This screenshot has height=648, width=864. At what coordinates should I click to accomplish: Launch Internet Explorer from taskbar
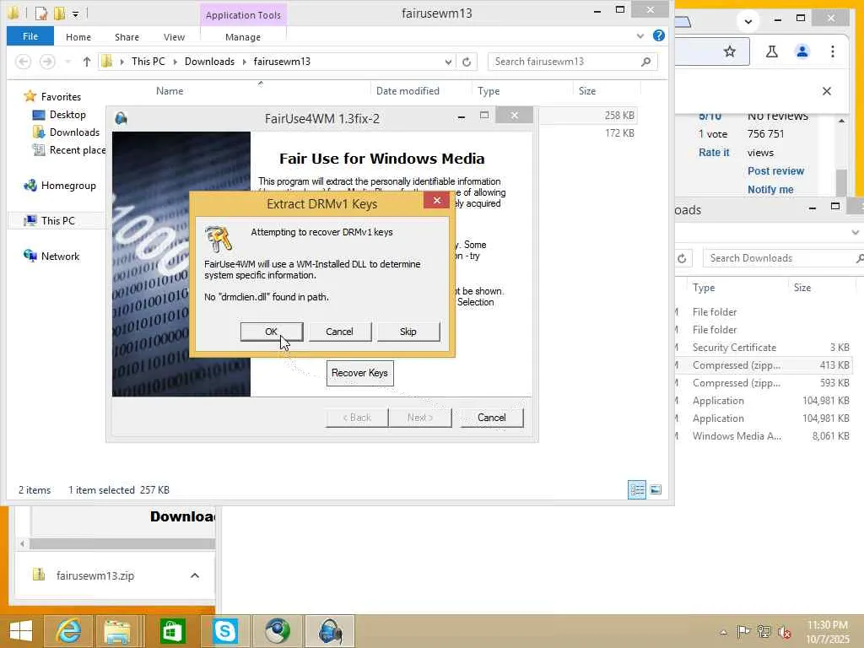[68, 631]
